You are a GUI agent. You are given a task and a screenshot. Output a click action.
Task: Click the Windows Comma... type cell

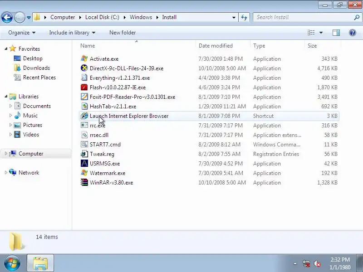(277, 144)
